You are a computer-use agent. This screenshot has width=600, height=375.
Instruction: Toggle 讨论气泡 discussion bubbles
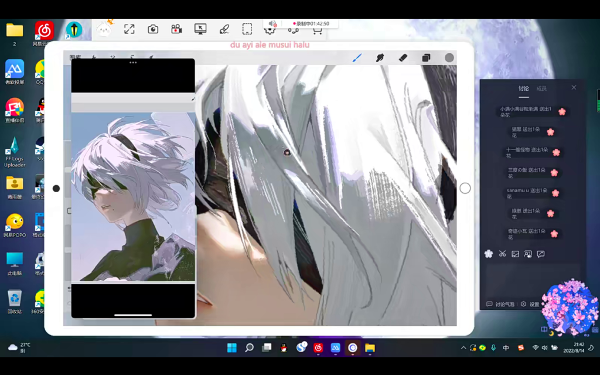(x=500, y=304)
